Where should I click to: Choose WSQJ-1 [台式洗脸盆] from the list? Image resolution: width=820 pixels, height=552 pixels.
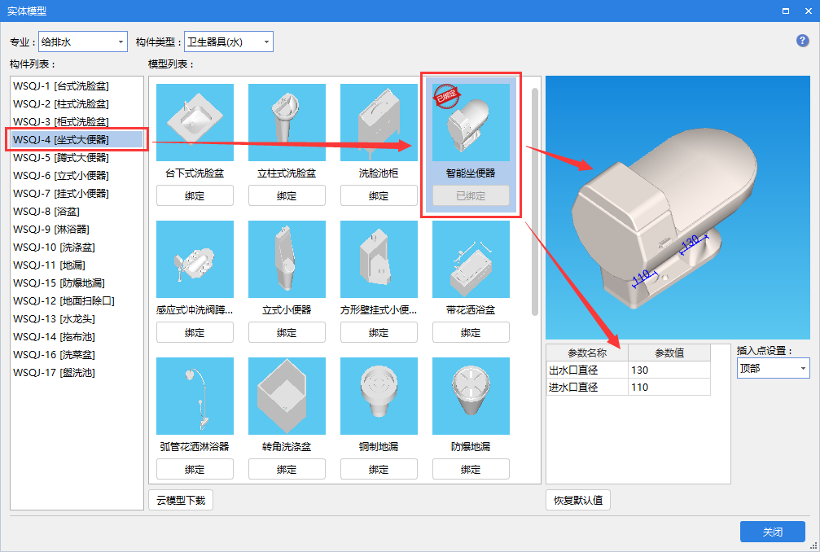click(61, 85)
